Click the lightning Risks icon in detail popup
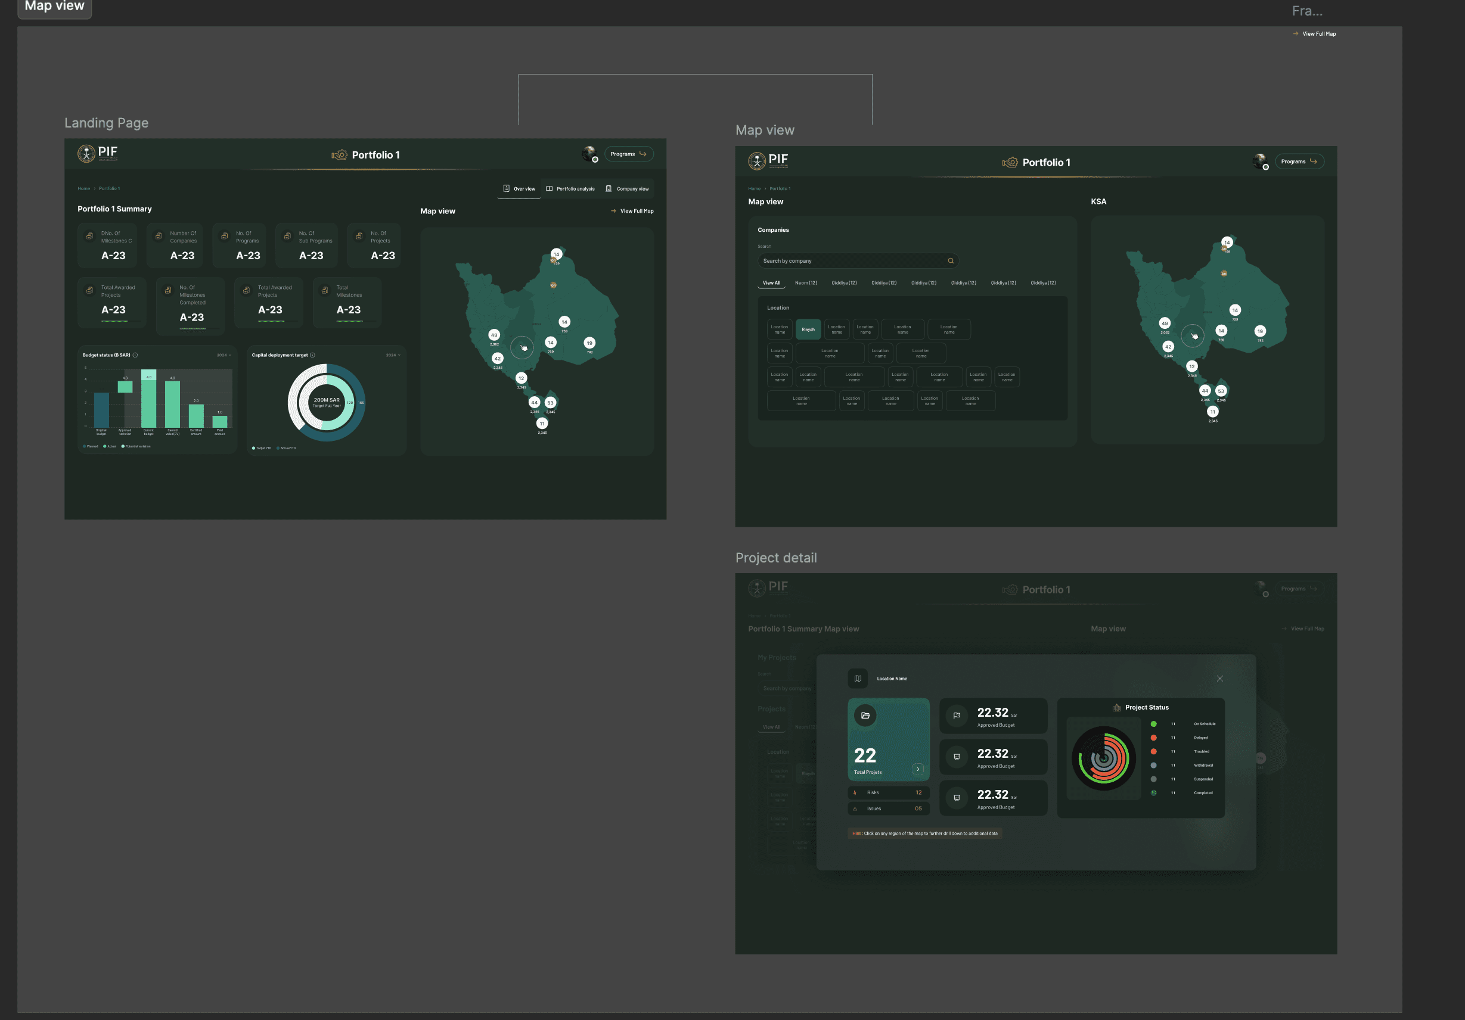 (855, 793)
